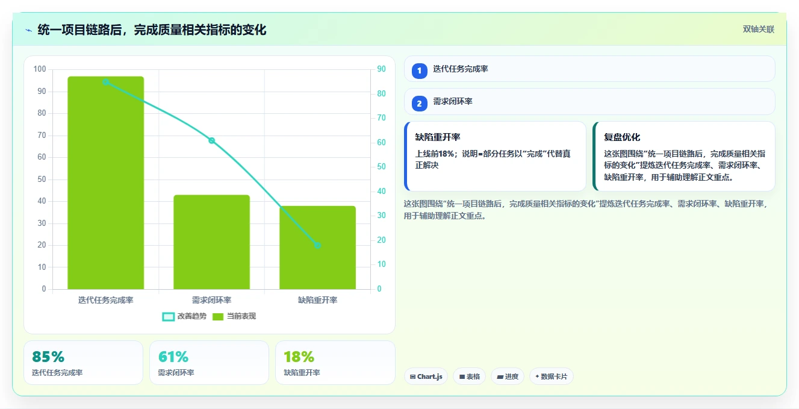Viewport: 799px width, 409px height.
Task: Click the 进度 tag chip
Action: pyautogui.click(x=508, y=376)
